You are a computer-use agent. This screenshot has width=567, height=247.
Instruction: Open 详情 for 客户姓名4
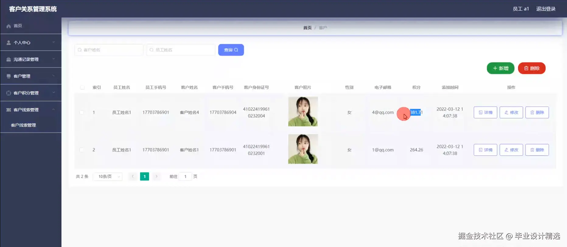(485, 112)
